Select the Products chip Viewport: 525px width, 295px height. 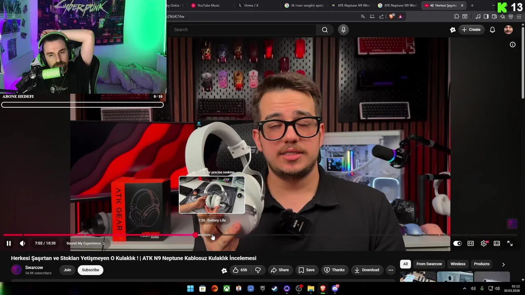[482, 264]
